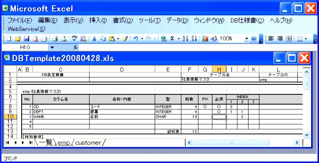Image resolution: width=319 pixels, height=163 pixels.
Task: Click the Borders icon
Action: 299,39
